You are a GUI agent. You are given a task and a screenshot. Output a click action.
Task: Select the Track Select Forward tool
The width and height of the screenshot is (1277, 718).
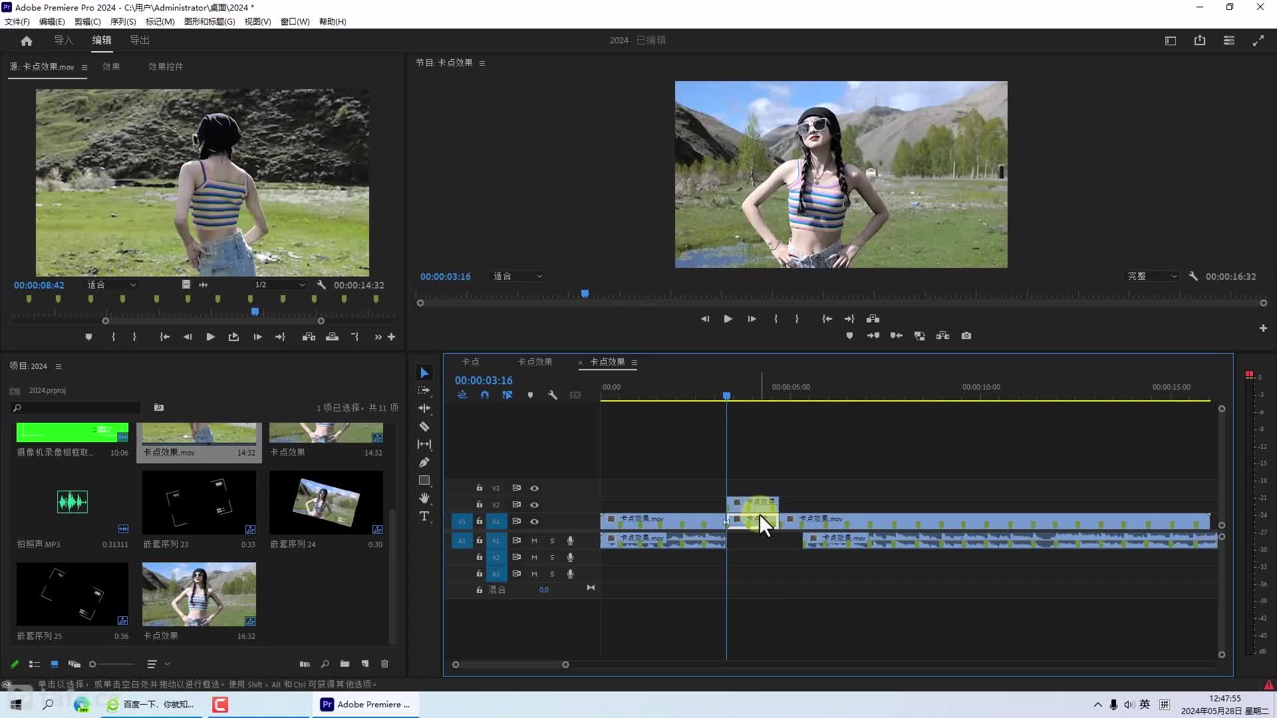click(424, 390)
